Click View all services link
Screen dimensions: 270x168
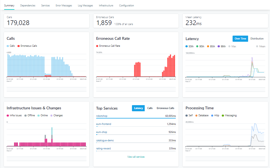(x=136, y=157)
